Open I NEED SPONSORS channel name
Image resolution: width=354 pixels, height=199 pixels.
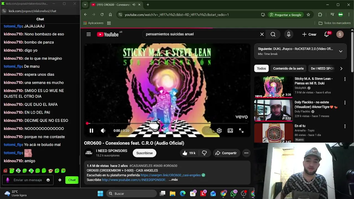tap(111, 151)
